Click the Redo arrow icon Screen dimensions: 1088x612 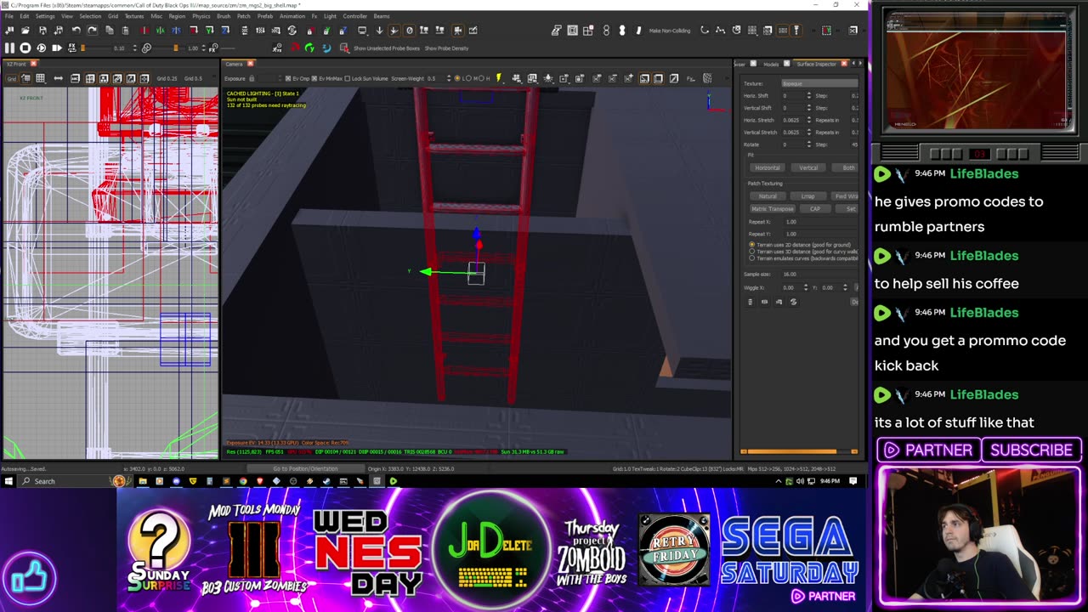(93, 31)
